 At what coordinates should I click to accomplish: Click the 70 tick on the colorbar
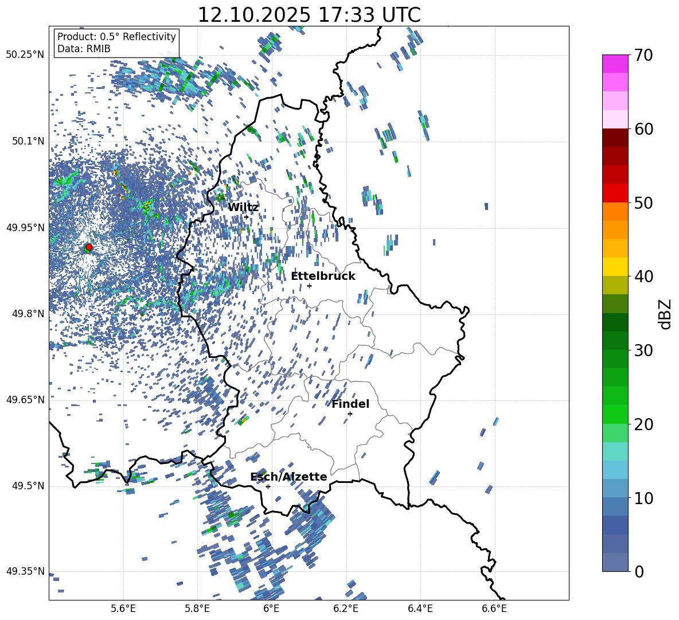coord(643,55)
